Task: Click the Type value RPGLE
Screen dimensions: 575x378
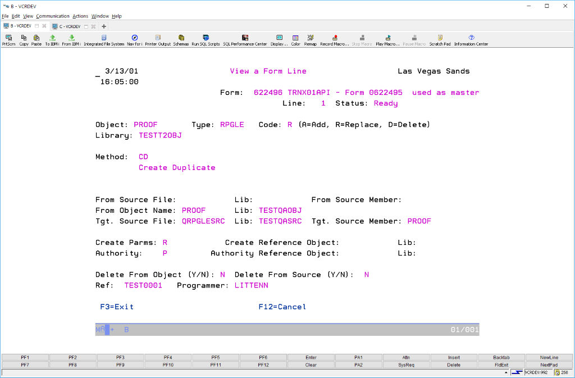Action: (232, 125)
